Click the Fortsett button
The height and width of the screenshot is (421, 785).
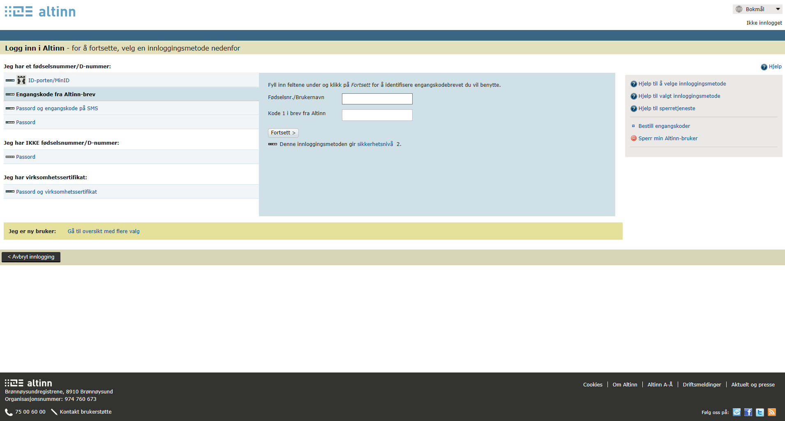(283, 133)
